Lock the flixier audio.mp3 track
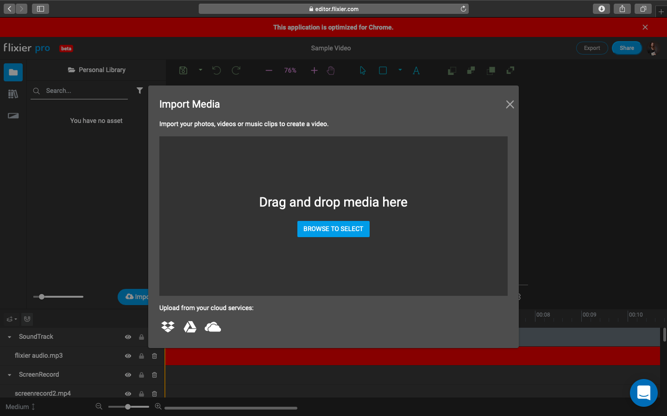This screenshot has width=667, height=416. (141, 356)
